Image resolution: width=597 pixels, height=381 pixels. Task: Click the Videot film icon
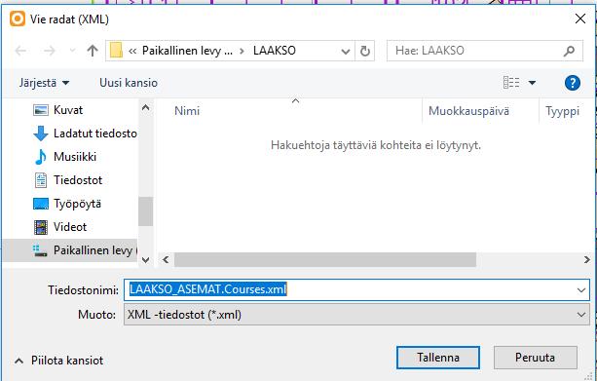click(41, 227)
